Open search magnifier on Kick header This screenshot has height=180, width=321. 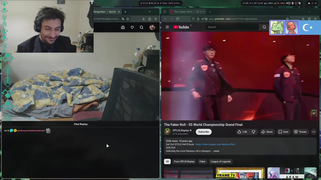tap(142, 27)
